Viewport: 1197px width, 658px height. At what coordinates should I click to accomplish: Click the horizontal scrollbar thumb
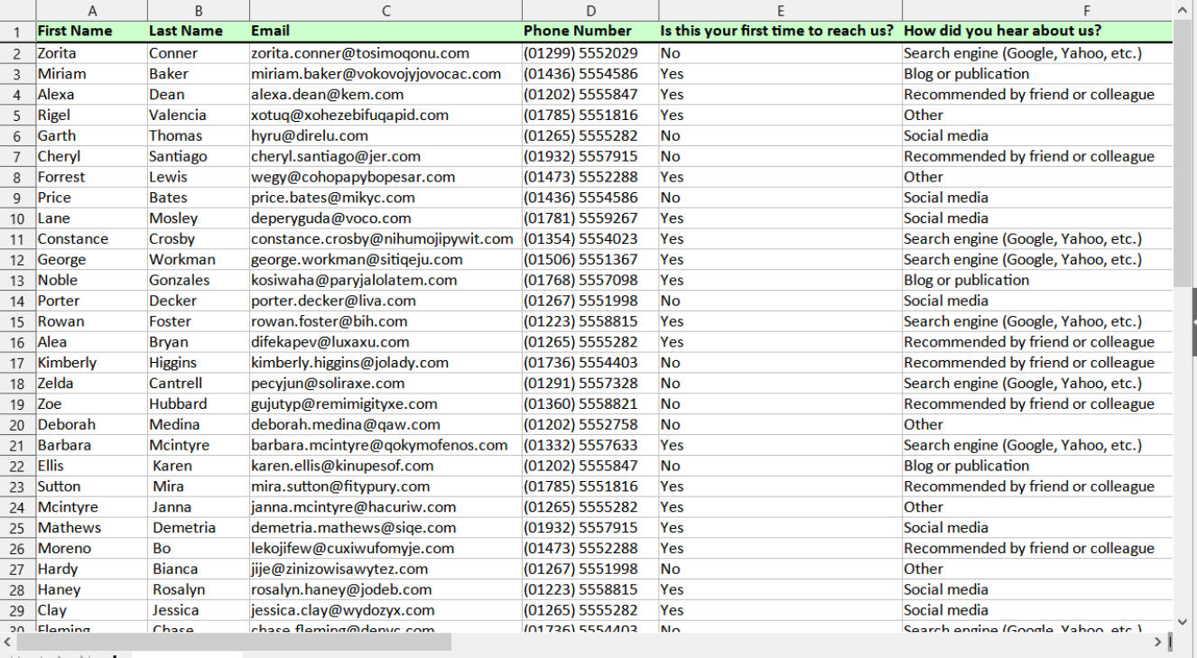point(234,642)
